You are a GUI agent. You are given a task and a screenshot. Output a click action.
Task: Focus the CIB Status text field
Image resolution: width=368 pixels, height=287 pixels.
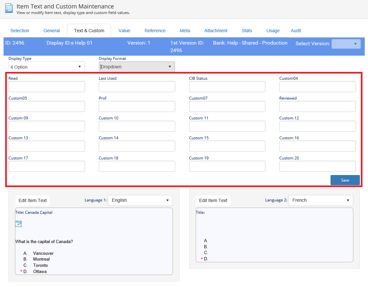click(227, 87)
